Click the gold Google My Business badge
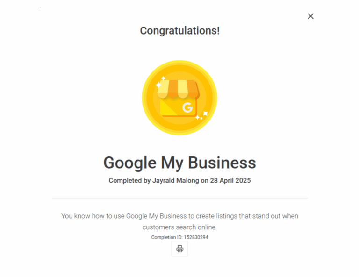Image resolution: width=359 pixels, height=277 pixels. 179,98
